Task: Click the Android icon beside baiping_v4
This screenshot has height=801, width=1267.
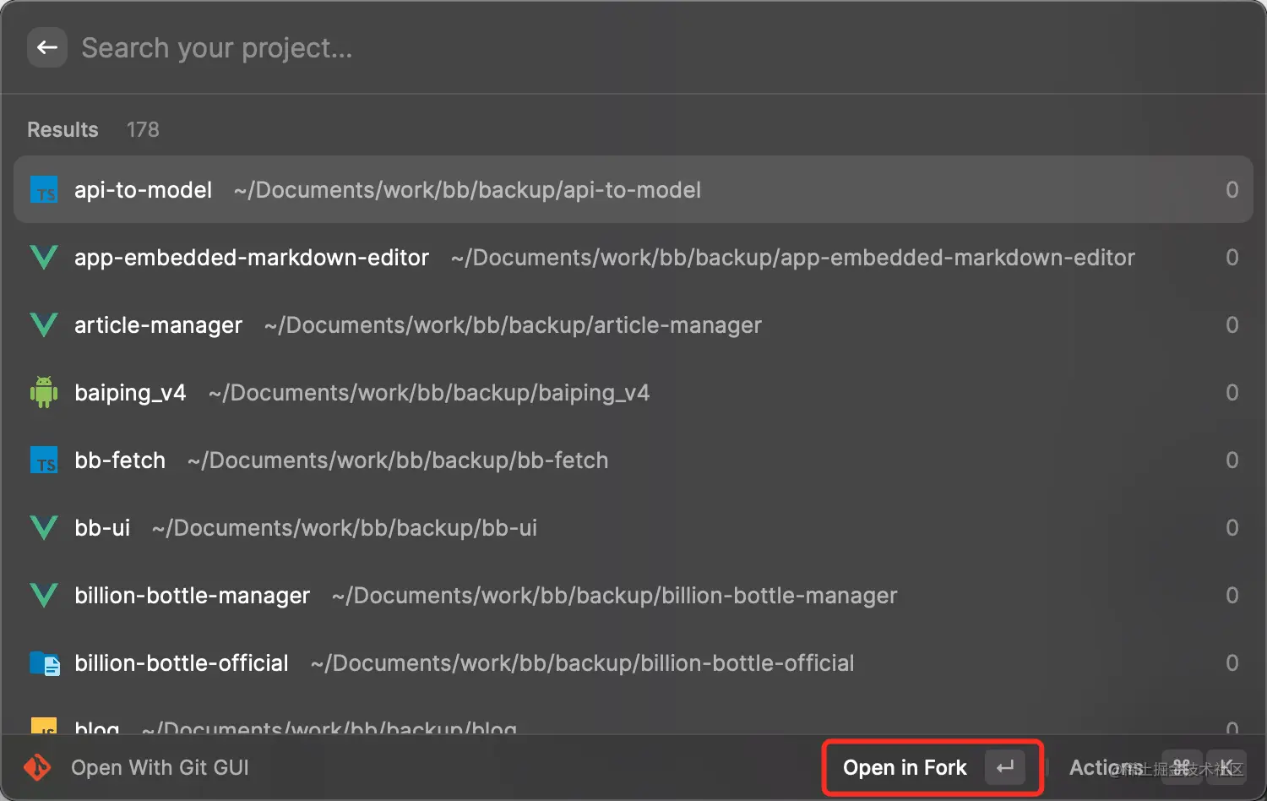Action: pos(44,393)
